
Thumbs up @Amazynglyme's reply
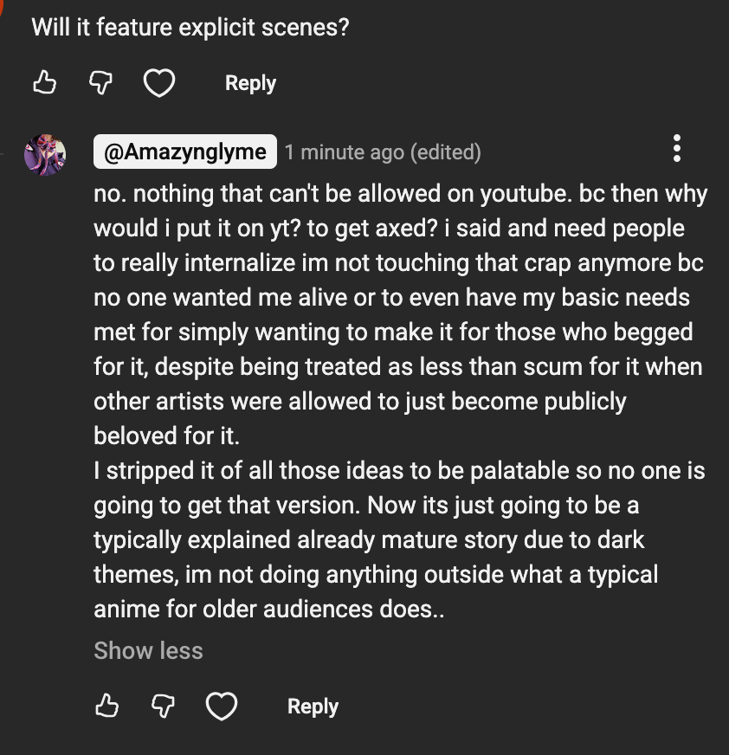tap(106, 706)
